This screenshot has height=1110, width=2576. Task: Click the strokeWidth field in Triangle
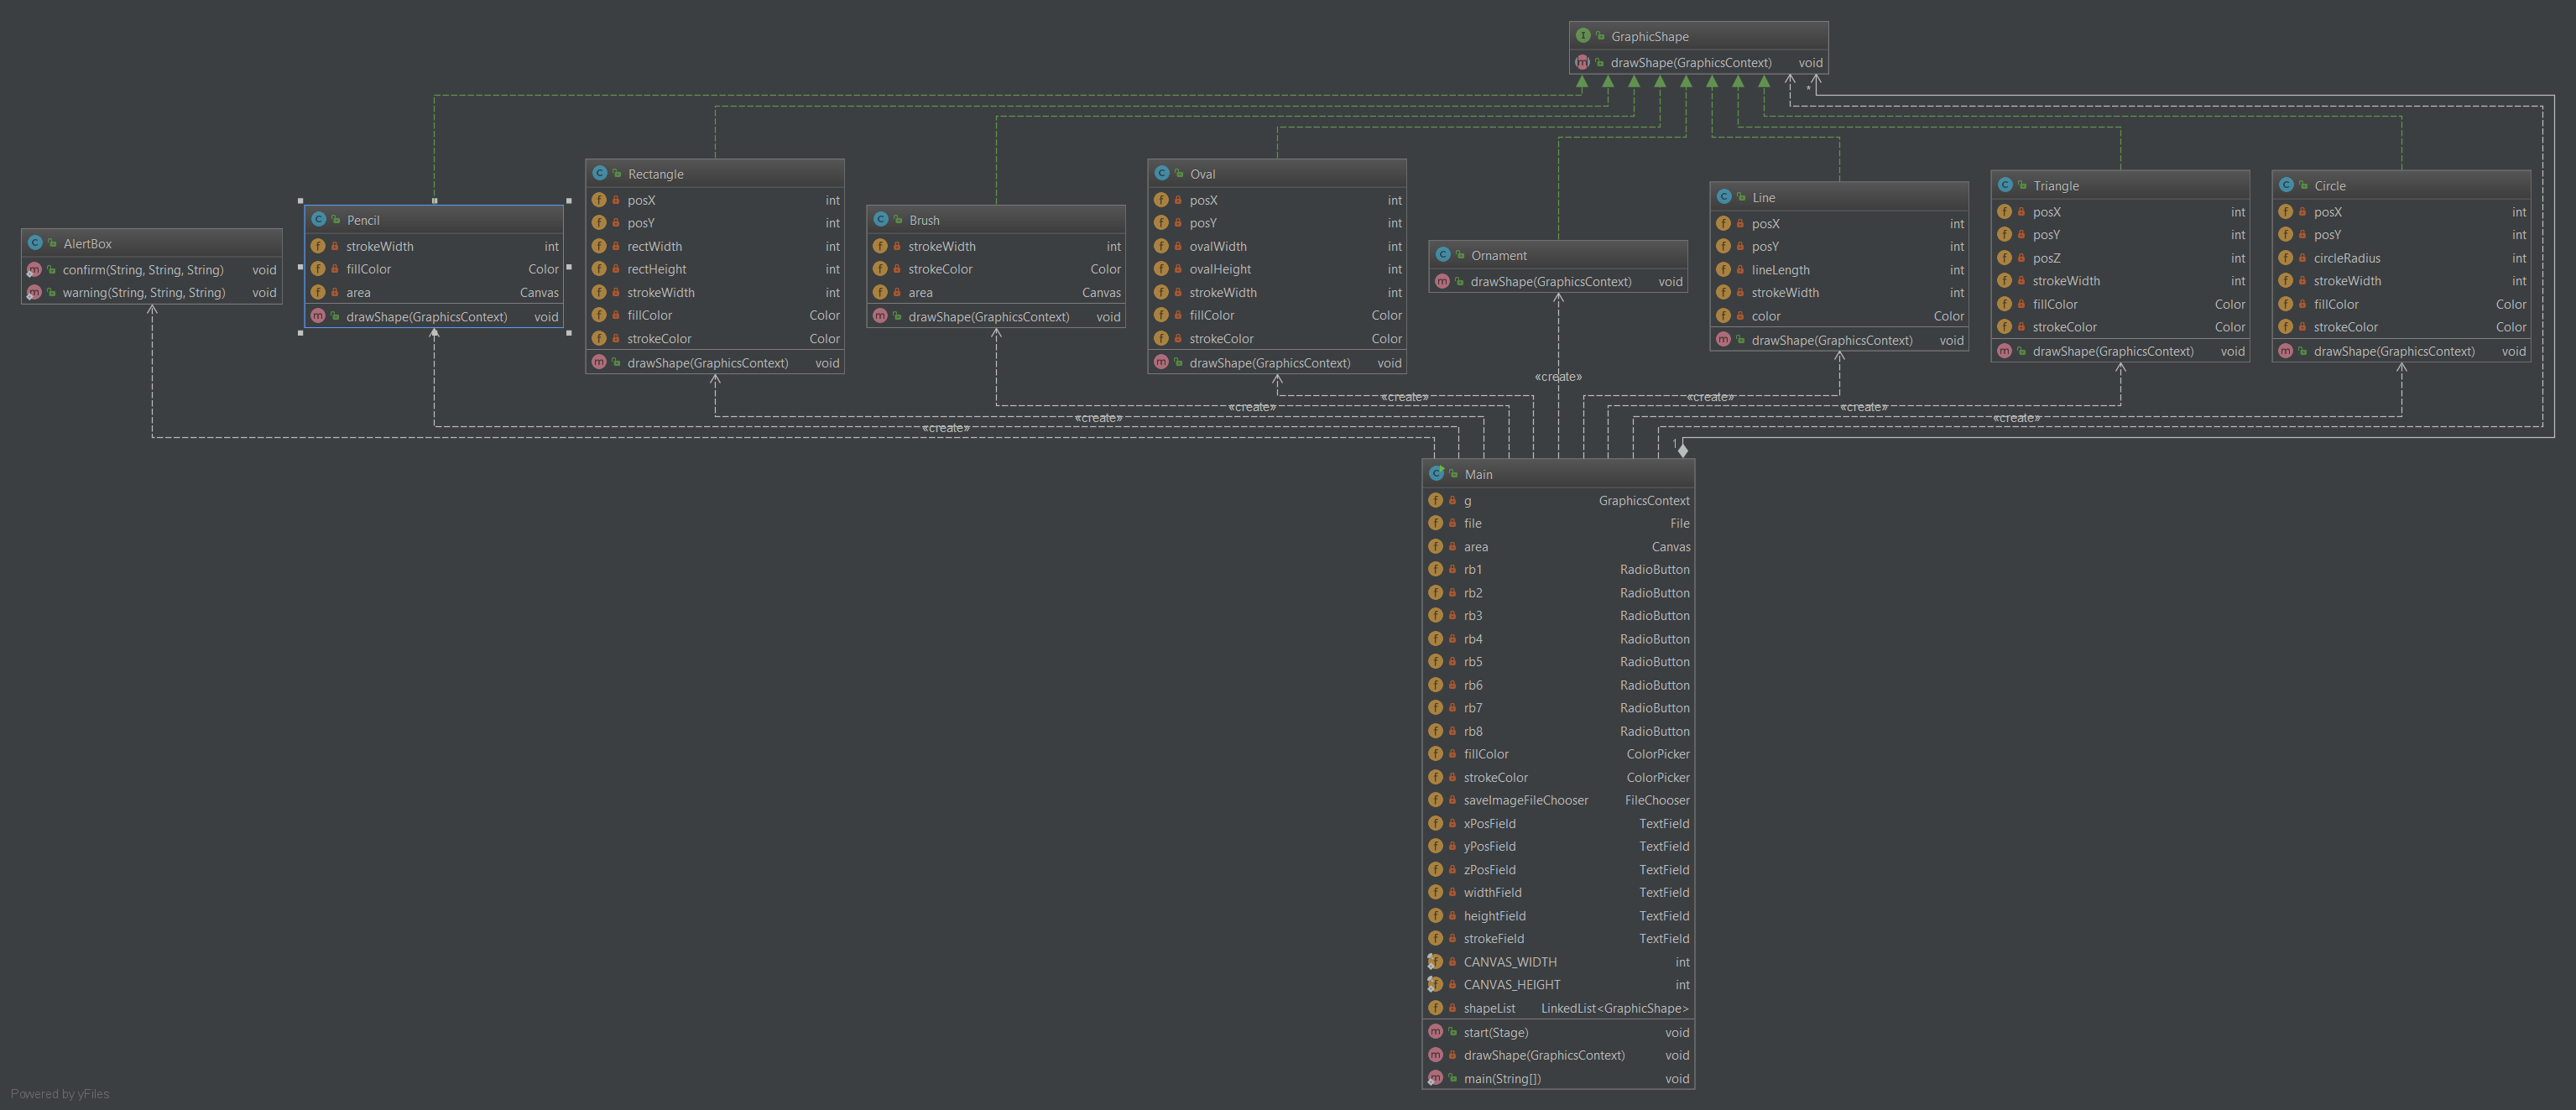[2120, 281]
